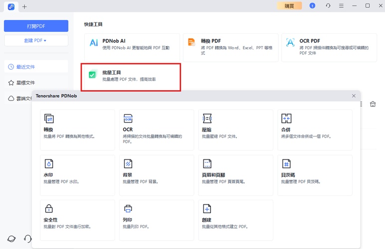The image size is (385, 249).
Task: Click the batch 合併 icon
Action: tap(286, 119)
